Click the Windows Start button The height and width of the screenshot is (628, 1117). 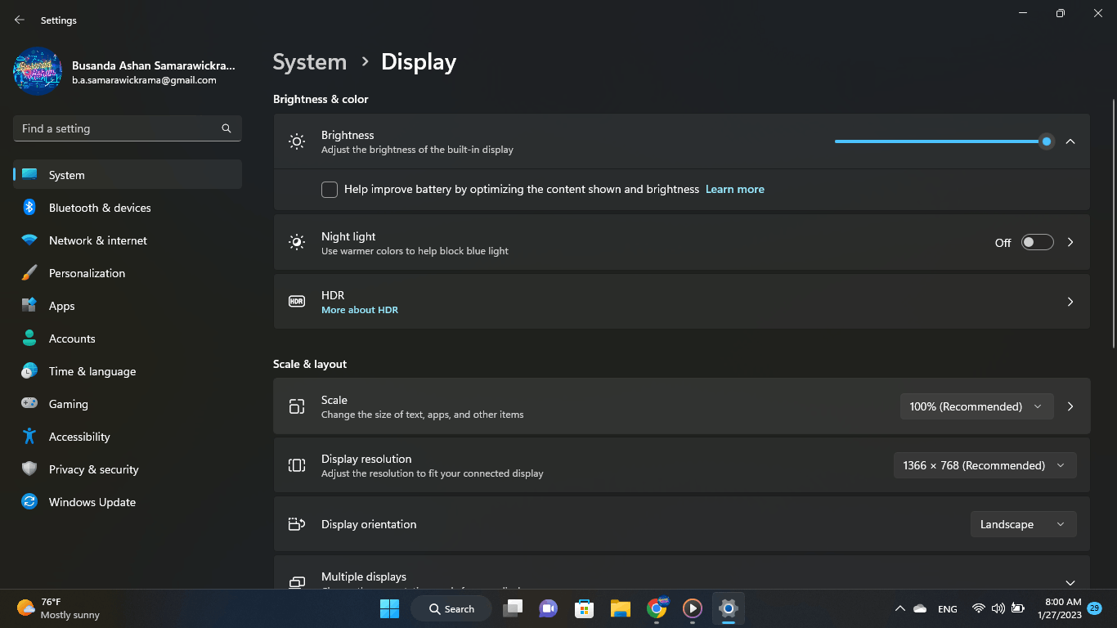389,608
